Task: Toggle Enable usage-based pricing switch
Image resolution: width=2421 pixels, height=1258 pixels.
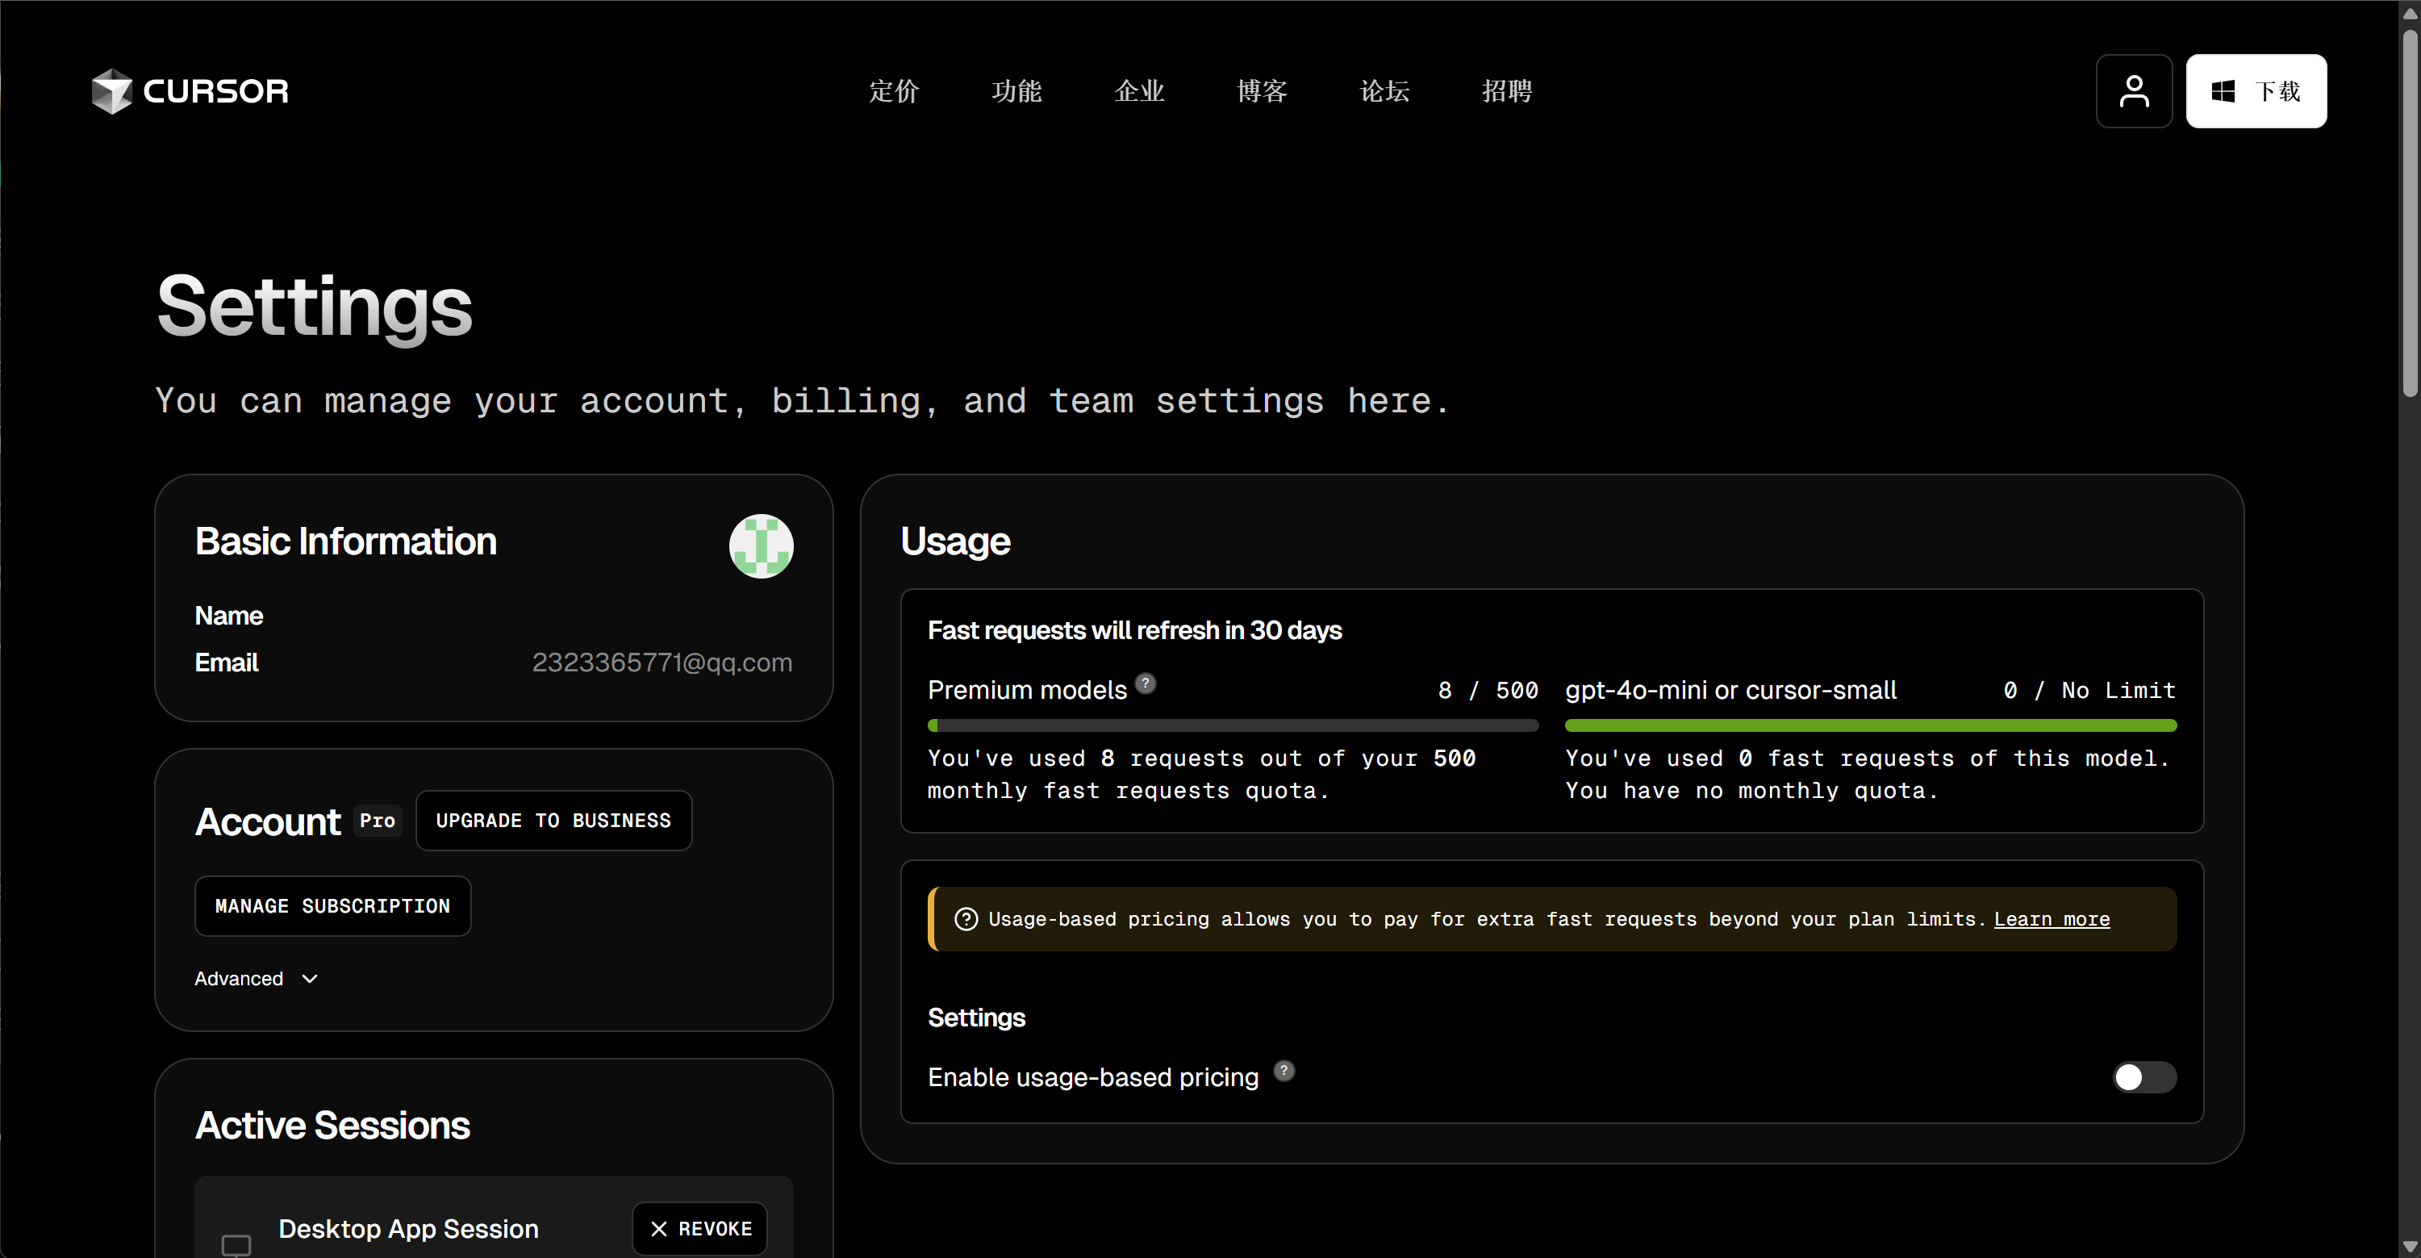Action: point(2144,1076)
